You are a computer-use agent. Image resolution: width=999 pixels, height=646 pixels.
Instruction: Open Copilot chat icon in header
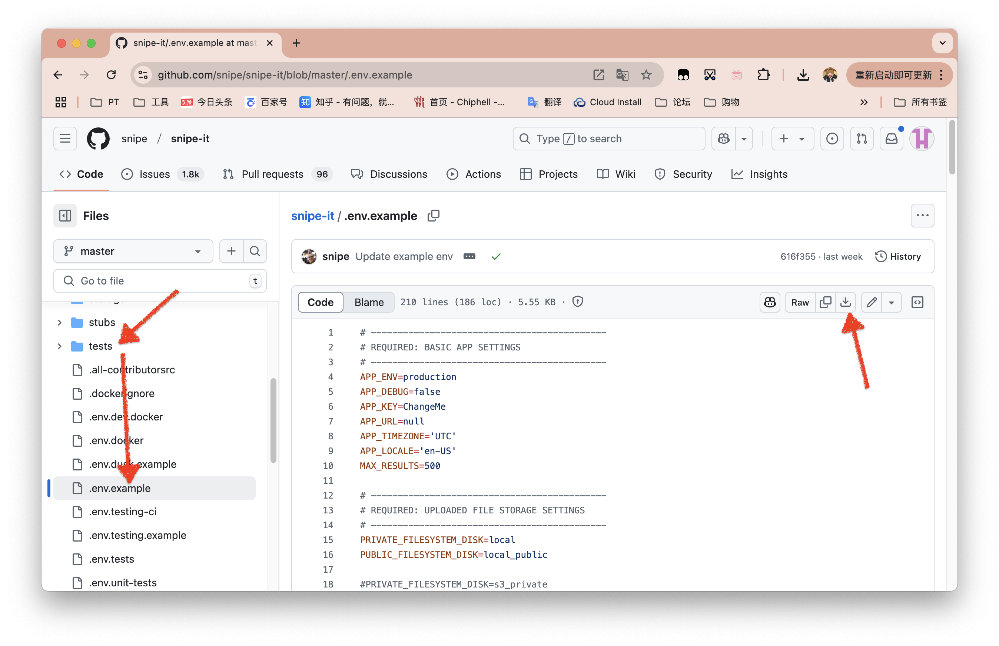point(723,139)
